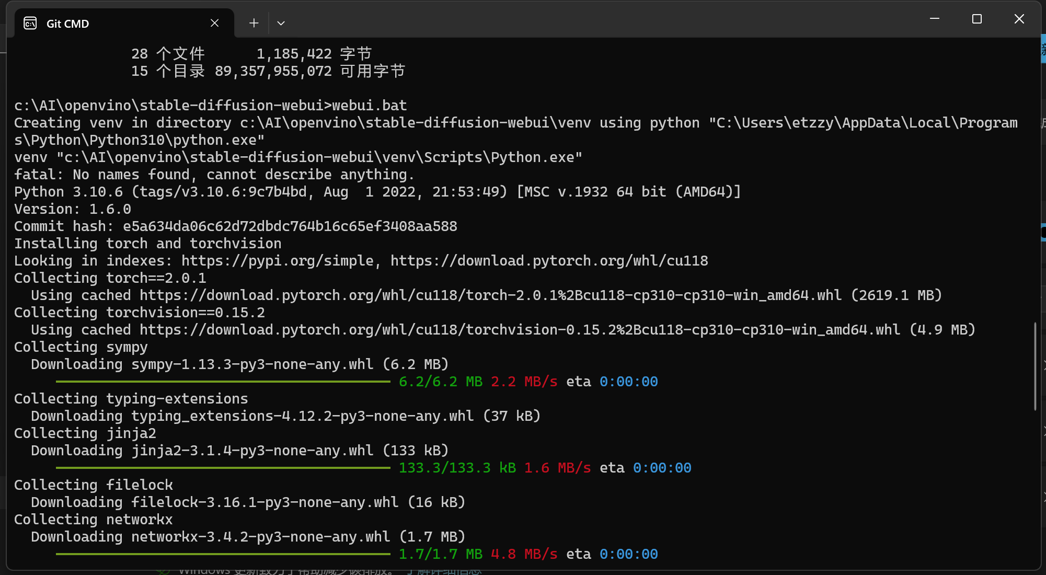Click the webui.bat command line text
The width and height of the screenshot is (1046, 575).
(210, 106)
